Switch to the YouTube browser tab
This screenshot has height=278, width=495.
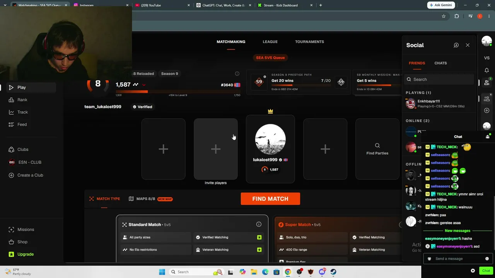(x=162, y=5)
